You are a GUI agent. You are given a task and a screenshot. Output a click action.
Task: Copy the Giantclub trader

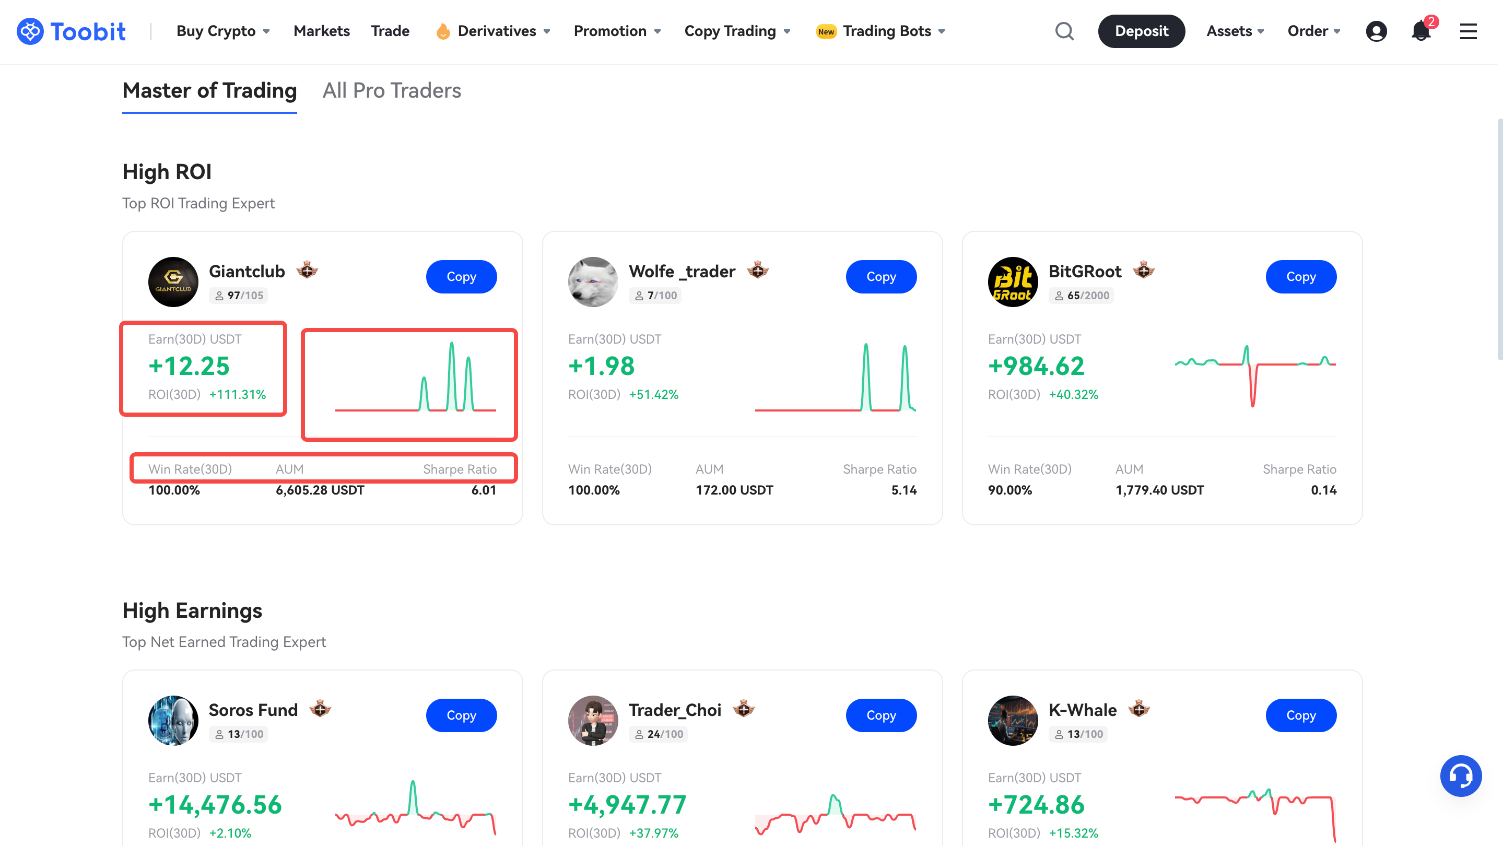(x=461, y=277)
